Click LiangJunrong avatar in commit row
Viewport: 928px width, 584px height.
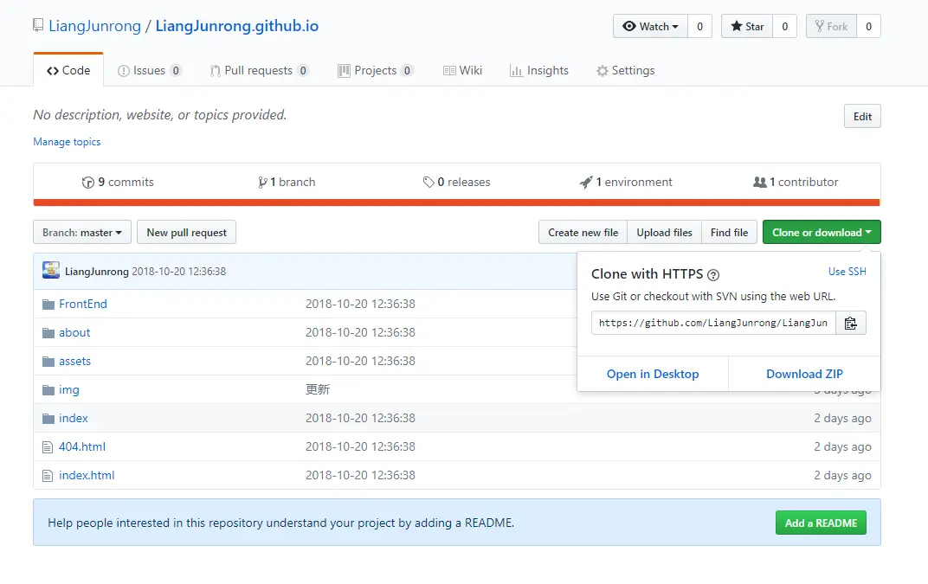point(51,271)
